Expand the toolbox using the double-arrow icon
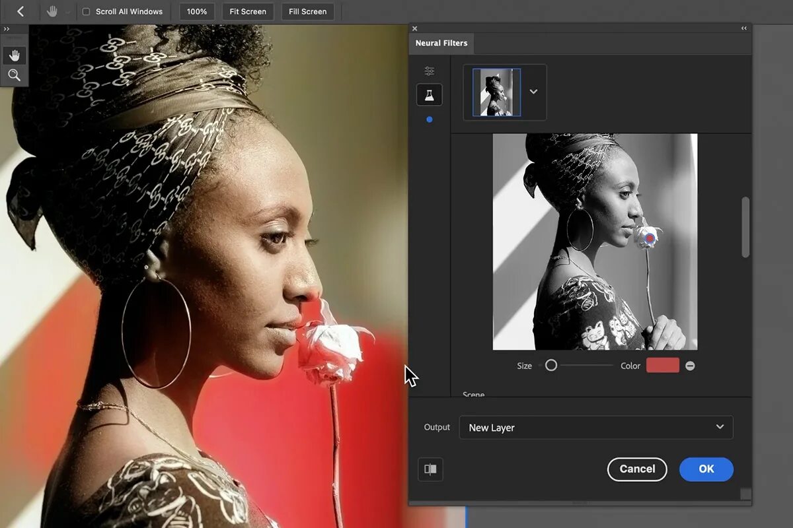Screen dimensions: 793x528 click(x=7, y=29)
